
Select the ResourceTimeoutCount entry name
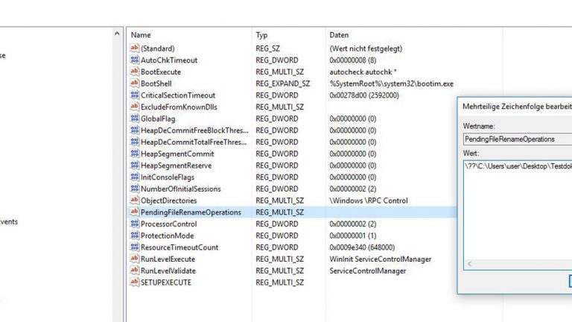[179, 247]
